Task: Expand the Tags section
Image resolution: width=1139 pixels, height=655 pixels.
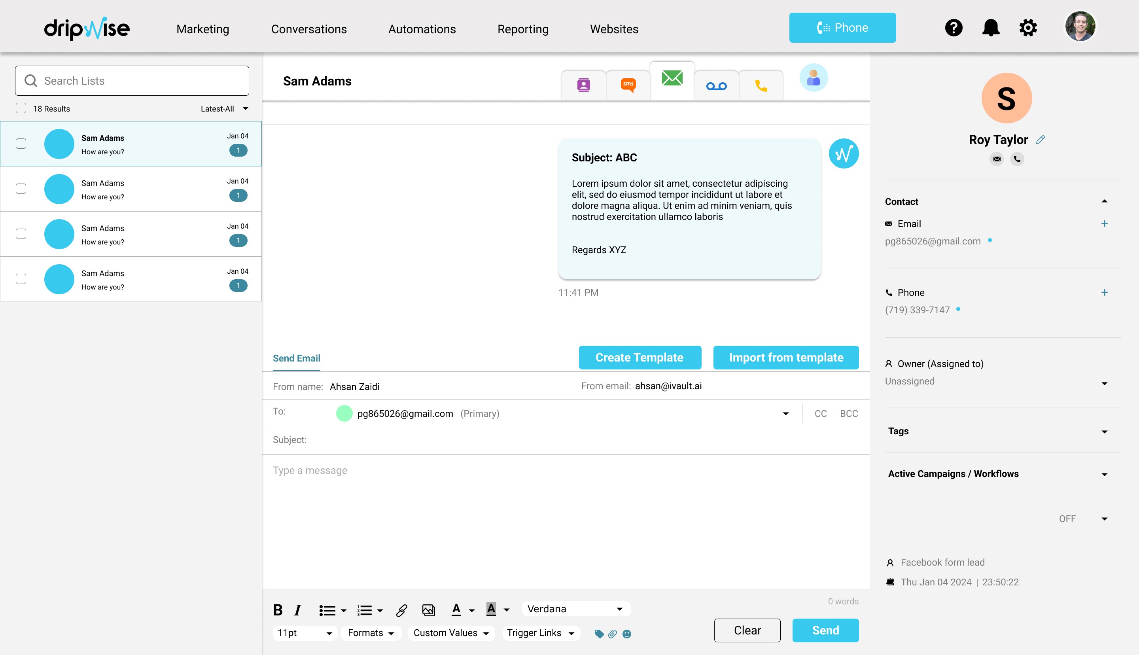Action: coord(1104,432)
